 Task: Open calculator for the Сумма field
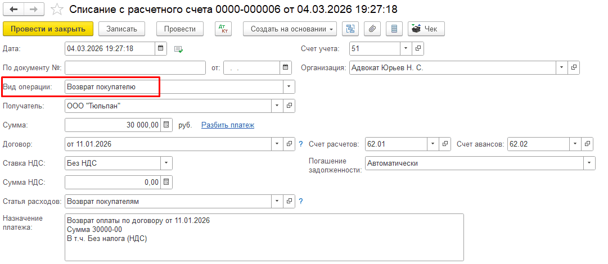coord(166,125)
